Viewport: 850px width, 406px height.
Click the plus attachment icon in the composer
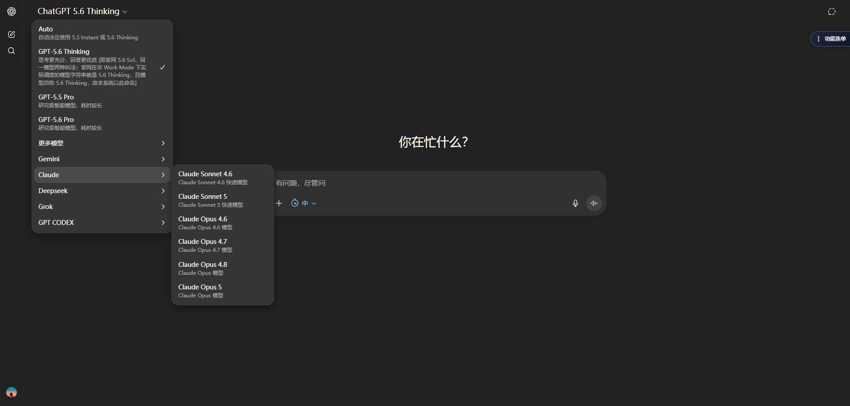point(279,203)
